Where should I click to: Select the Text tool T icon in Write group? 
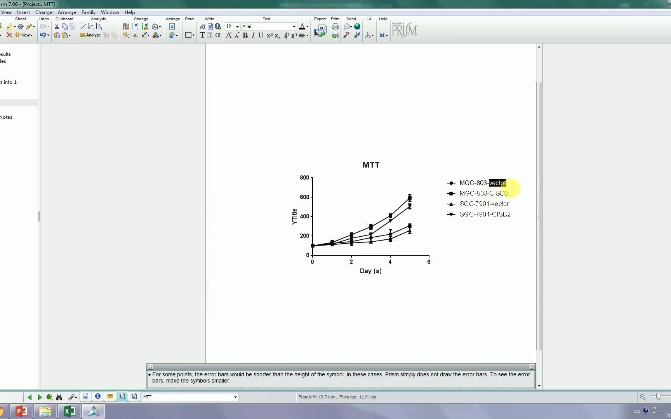click(202, 35)
